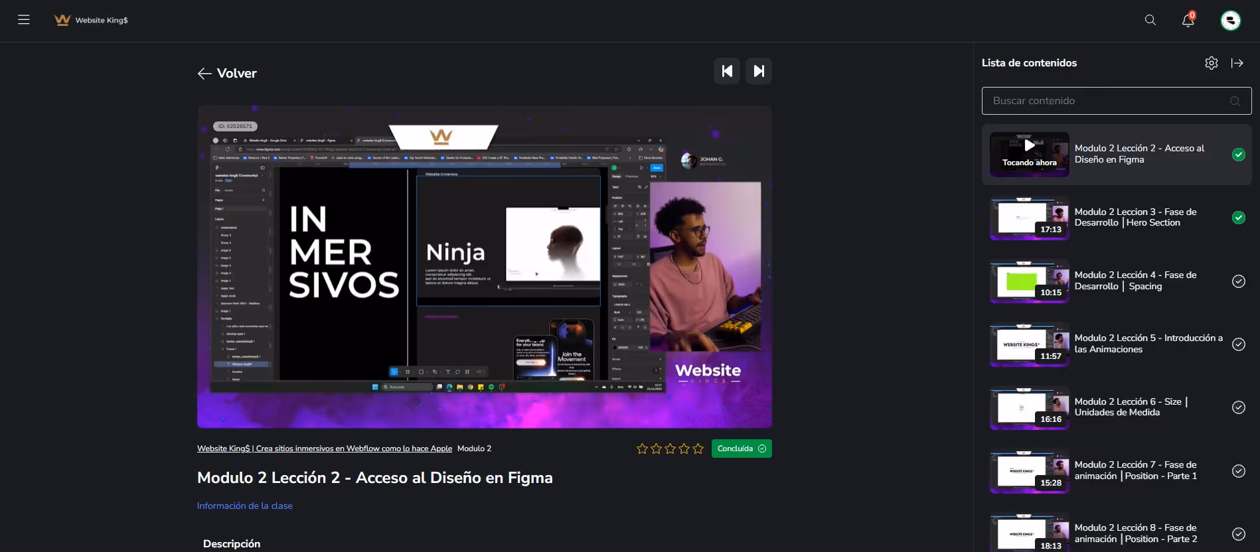
Task: Play the lesson video
Action: tap(485, 266)
